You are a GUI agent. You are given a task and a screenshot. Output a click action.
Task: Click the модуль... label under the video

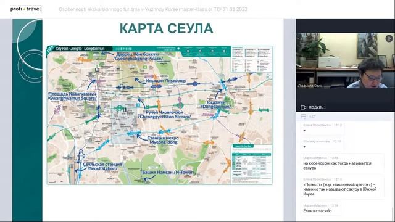tap(317, 107)
